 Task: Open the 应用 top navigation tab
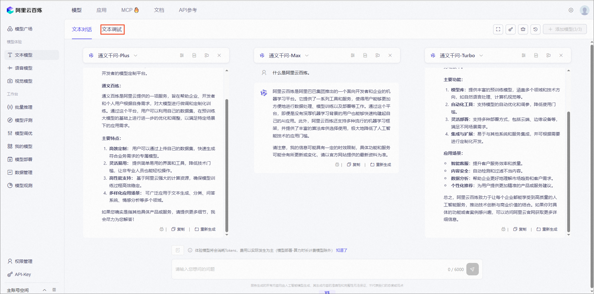pyautogui.click(x=101, y=10)
